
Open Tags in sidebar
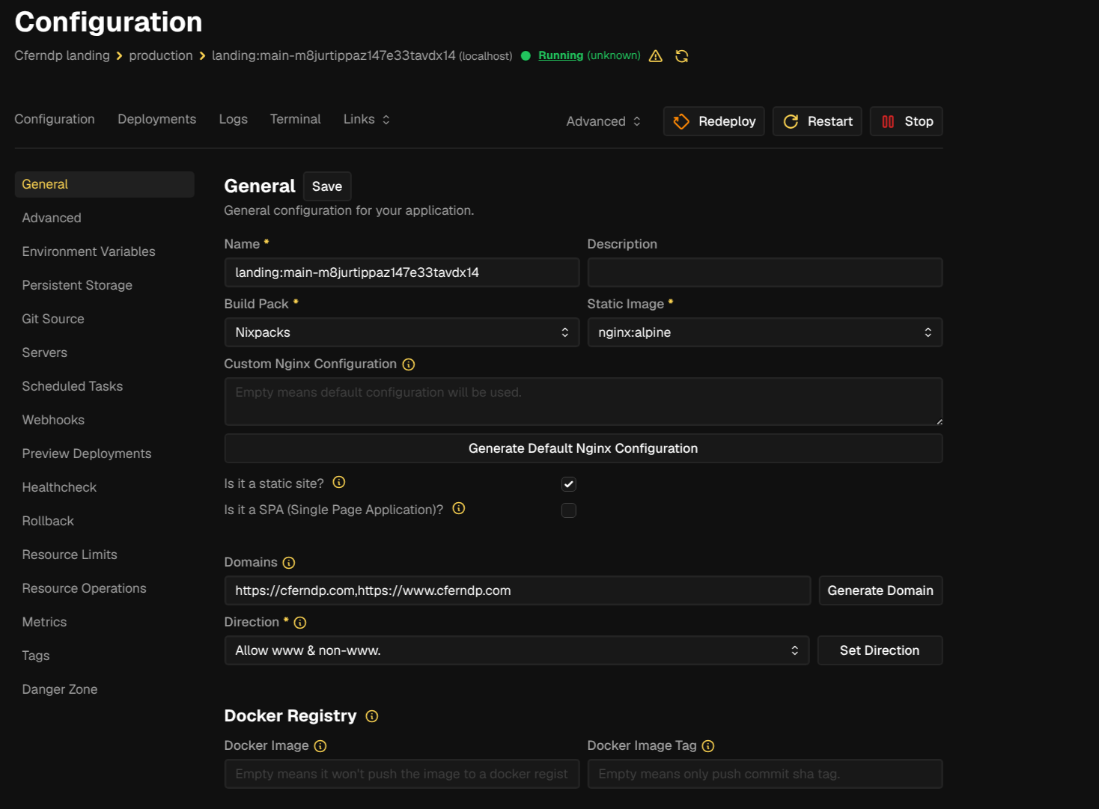pyautogui.click(x=105, y=656)
